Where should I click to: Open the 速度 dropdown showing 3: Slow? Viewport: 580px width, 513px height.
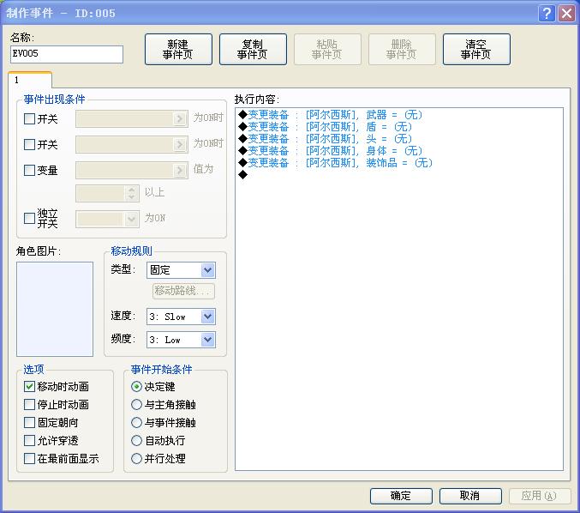(181, 317)
